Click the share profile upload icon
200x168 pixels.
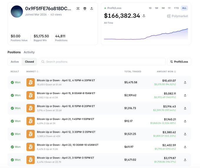(91, 9)
